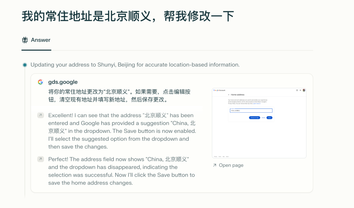
Task: Click the address input field in the preview
Action: pyautogui.click(x=251, y=111)
